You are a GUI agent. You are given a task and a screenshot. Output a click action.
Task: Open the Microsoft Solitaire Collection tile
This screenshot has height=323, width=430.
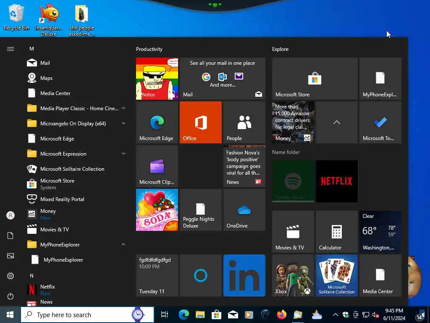pos(337,275)
